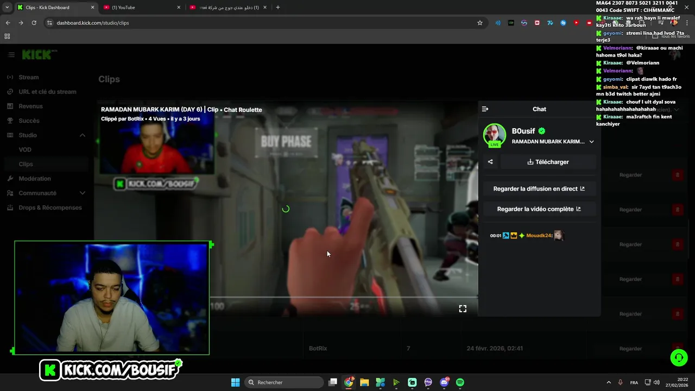The height and width of the screenshot is (391, 695).
Task: Collapse the Studio section chevron
Action: pyautogui.click(x=83, y=135)
